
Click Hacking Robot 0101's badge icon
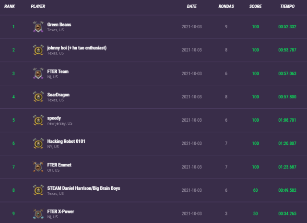coord(38,143)
